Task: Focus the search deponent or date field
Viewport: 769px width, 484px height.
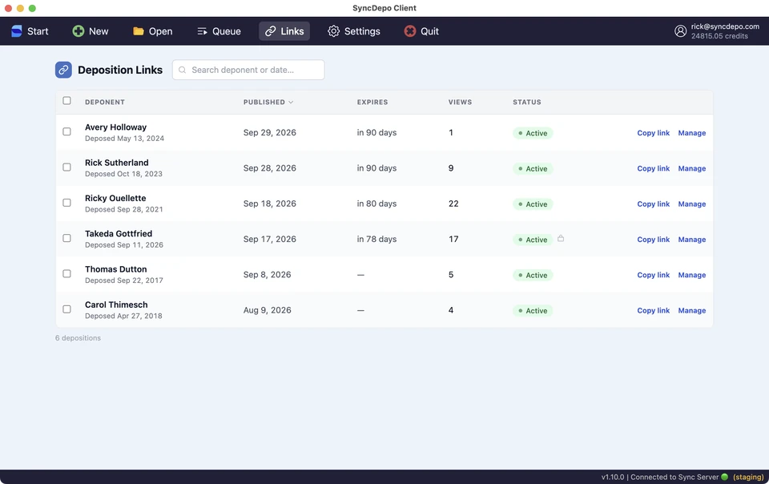Action: [x=248, y=70]
